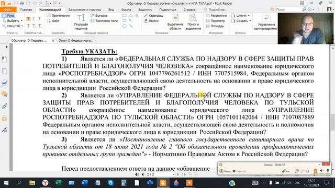Select the arrow drawing tool
Viewport: 335px width, 188px height.
click(x=131, y=21)
